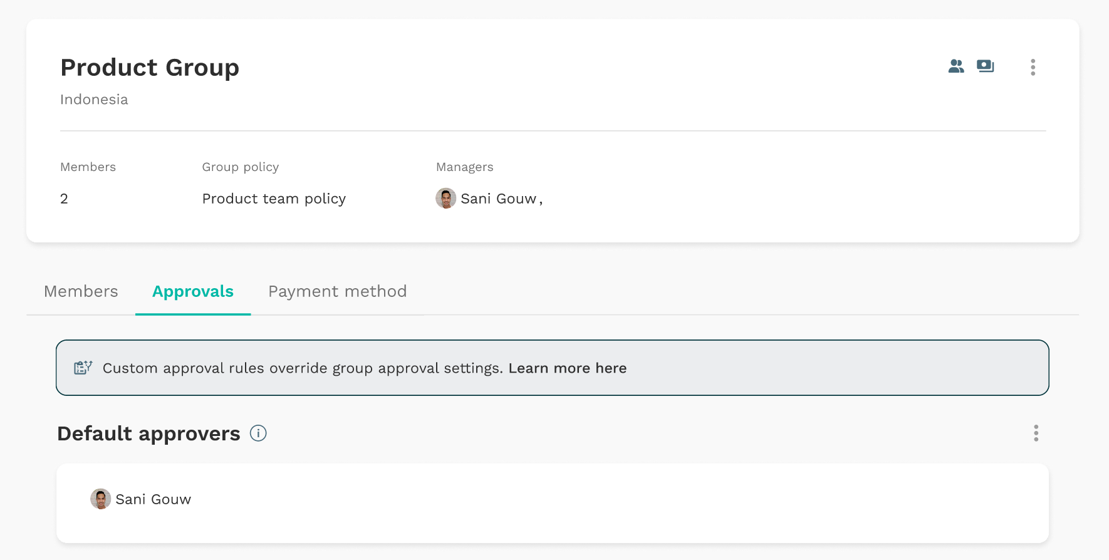Click the Default approvers info icon
Image resolution: width=1109 pixels, height=560 pixels.
[258, 433]
